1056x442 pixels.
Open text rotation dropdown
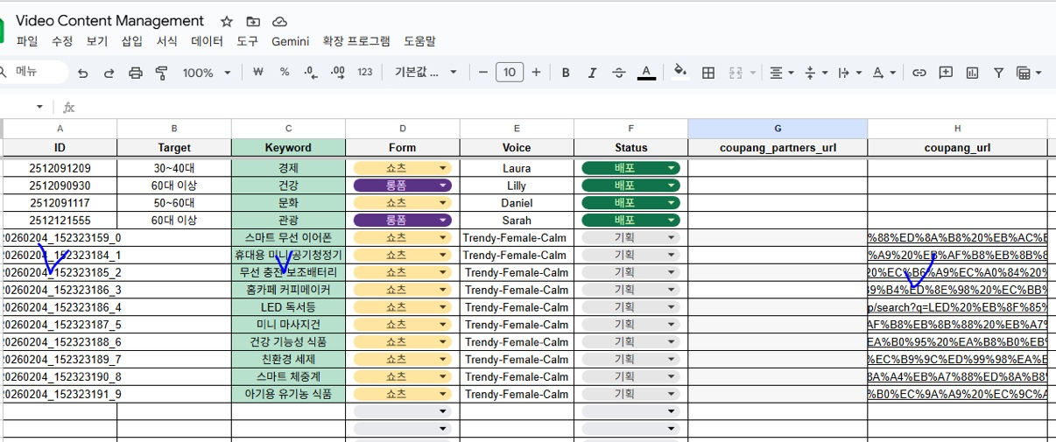[884, 73]
